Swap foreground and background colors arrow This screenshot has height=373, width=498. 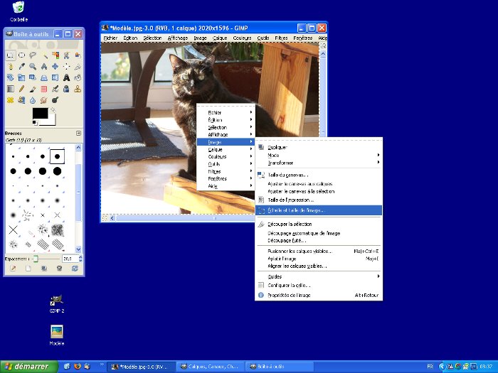pyautogui.click(x=53, y=110)
